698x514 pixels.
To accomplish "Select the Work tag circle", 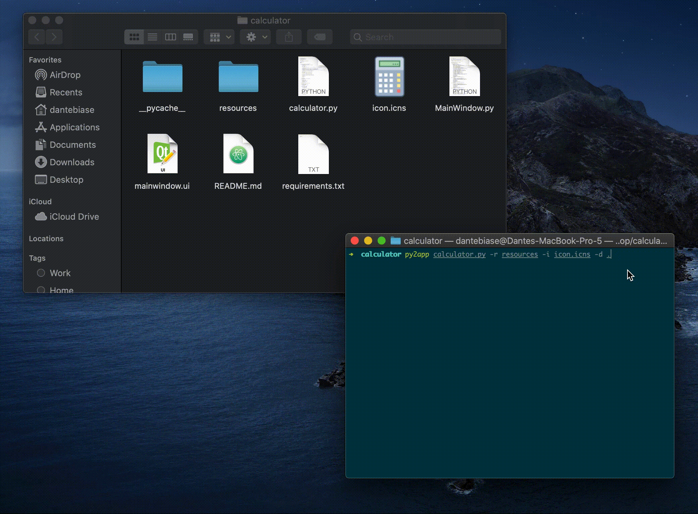I will click(41, 273).
